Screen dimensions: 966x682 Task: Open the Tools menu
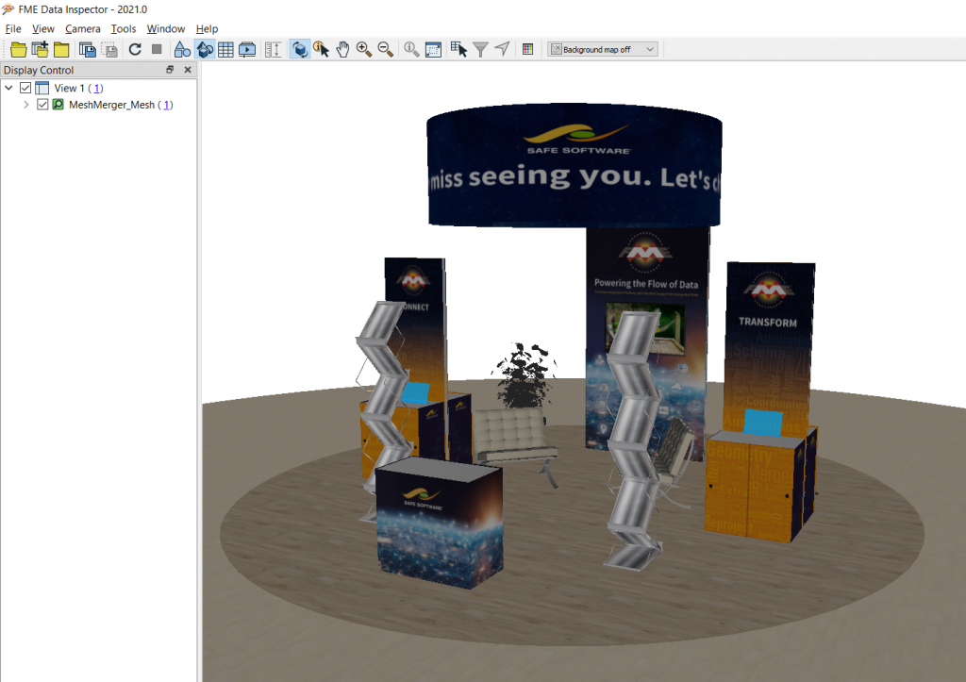pos(124,29)
